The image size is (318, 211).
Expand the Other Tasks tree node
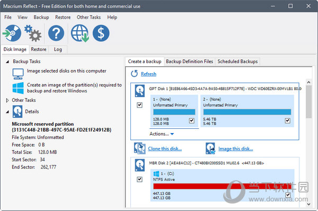pos(7,100)
